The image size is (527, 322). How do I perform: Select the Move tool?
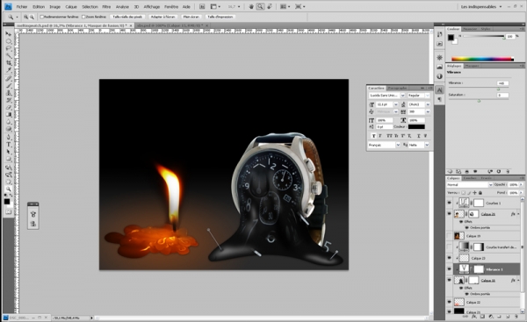tap(9, 34)
